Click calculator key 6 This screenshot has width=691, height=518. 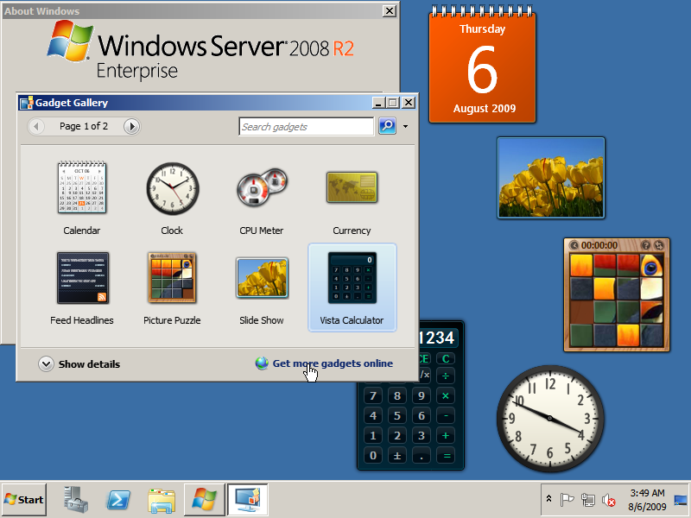click(x=422, y=416)
